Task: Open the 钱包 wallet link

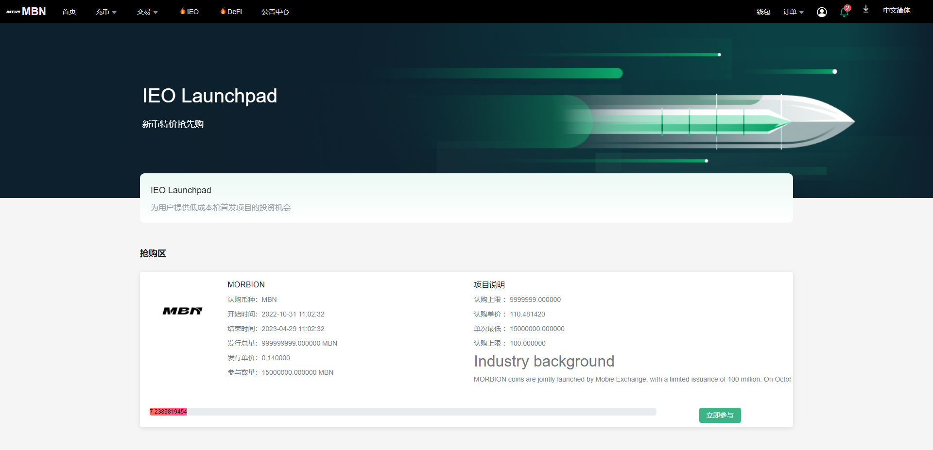Action: [763, 12]
